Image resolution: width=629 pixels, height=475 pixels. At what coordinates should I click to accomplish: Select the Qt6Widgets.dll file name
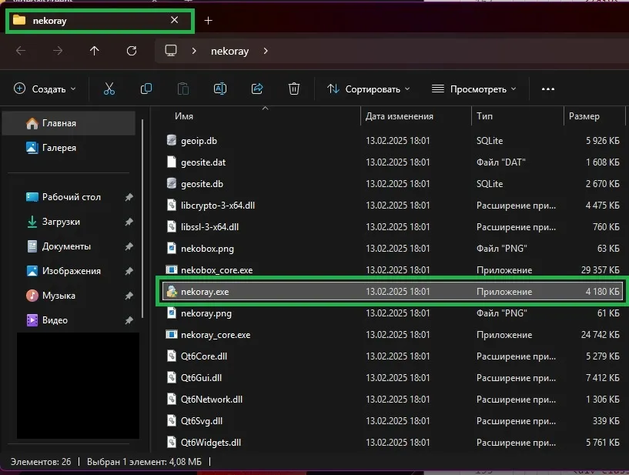pyautogui.click(x=211, y=443)
